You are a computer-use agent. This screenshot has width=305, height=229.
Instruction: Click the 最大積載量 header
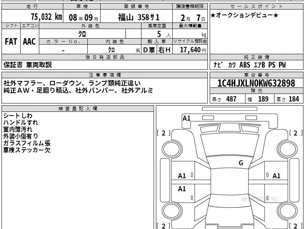coord(190,26)
